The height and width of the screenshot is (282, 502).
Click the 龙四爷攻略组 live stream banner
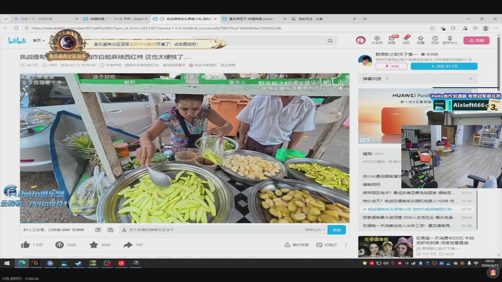coord(146,44)
